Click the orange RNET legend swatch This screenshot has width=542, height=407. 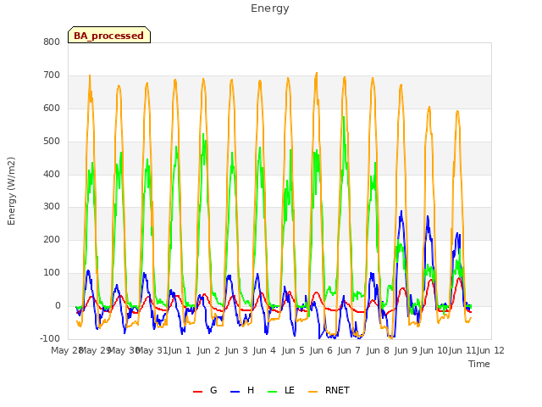312,392
